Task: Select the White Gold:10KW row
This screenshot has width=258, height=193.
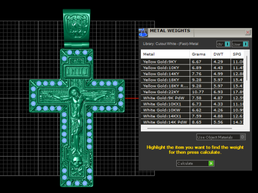Action: 192,110
